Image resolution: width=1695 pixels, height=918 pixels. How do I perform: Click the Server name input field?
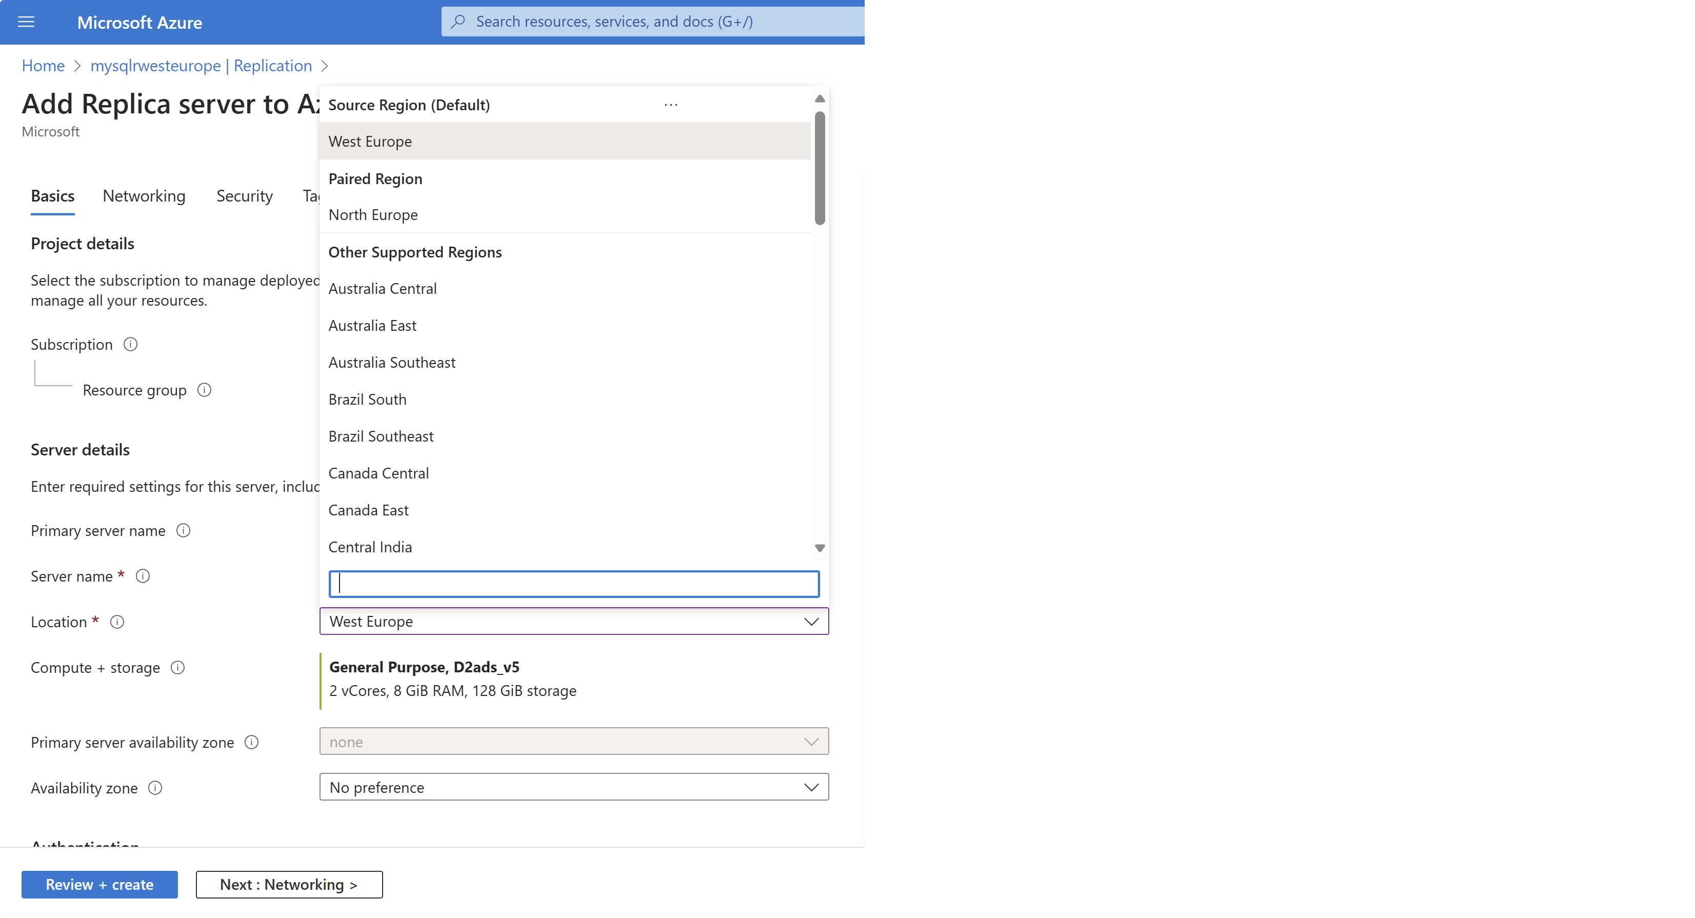tap(573, 582)
